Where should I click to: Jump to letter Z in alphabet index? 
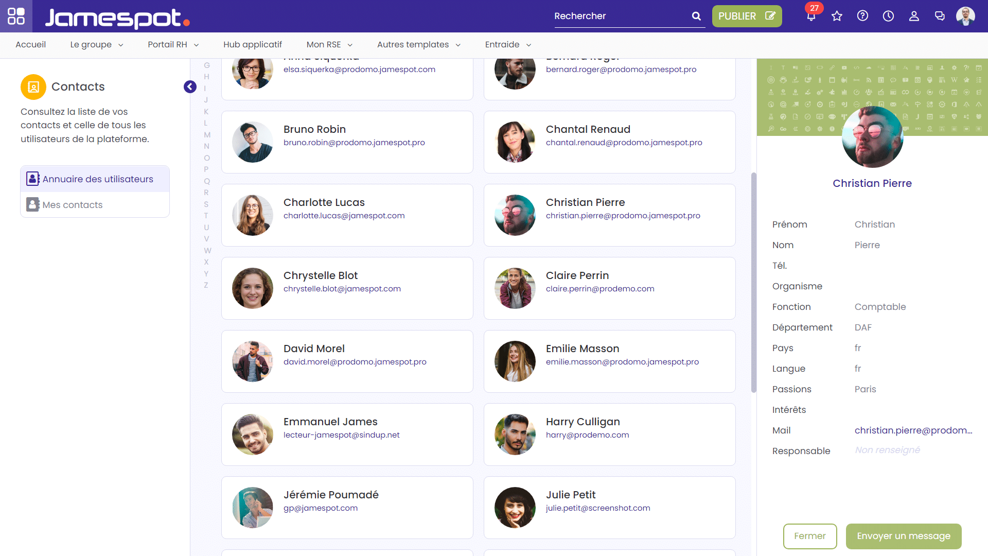(x=206, y=285)
